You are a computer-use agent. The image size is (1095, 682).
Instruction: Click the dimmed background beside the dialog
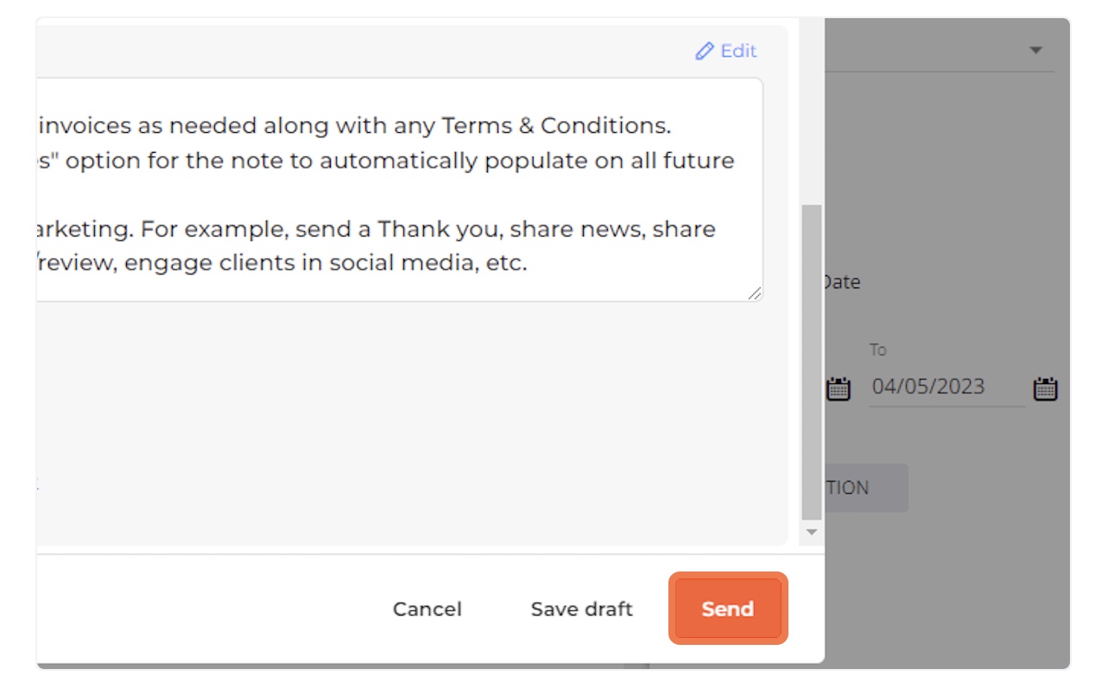click(x=950, y=587)
